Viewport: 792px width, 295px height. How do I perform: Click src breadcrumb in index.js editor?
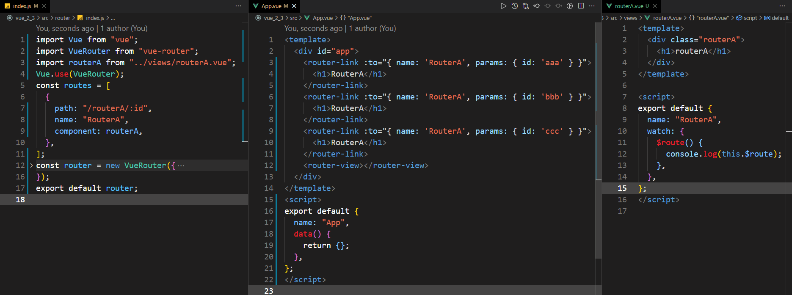45,18
